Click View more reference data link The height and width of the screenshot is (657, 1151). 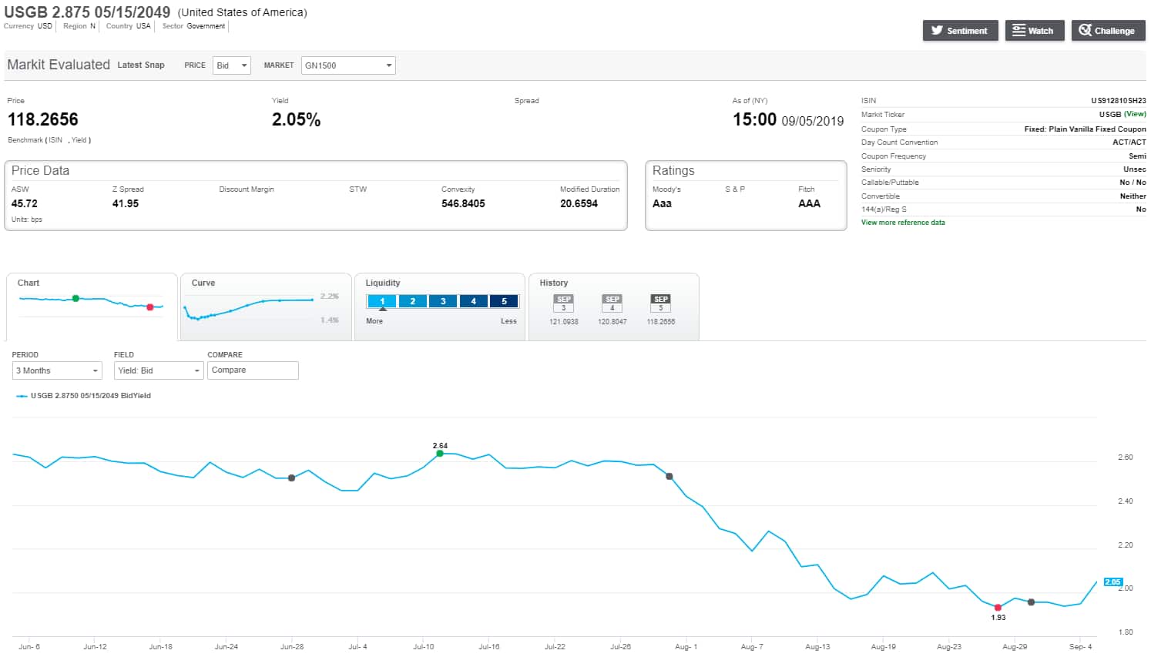coord(903,223)
